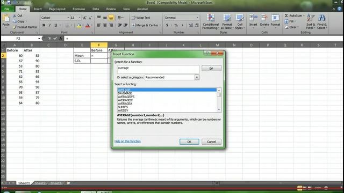Open Merge & Center dropdown arrow

160,25
